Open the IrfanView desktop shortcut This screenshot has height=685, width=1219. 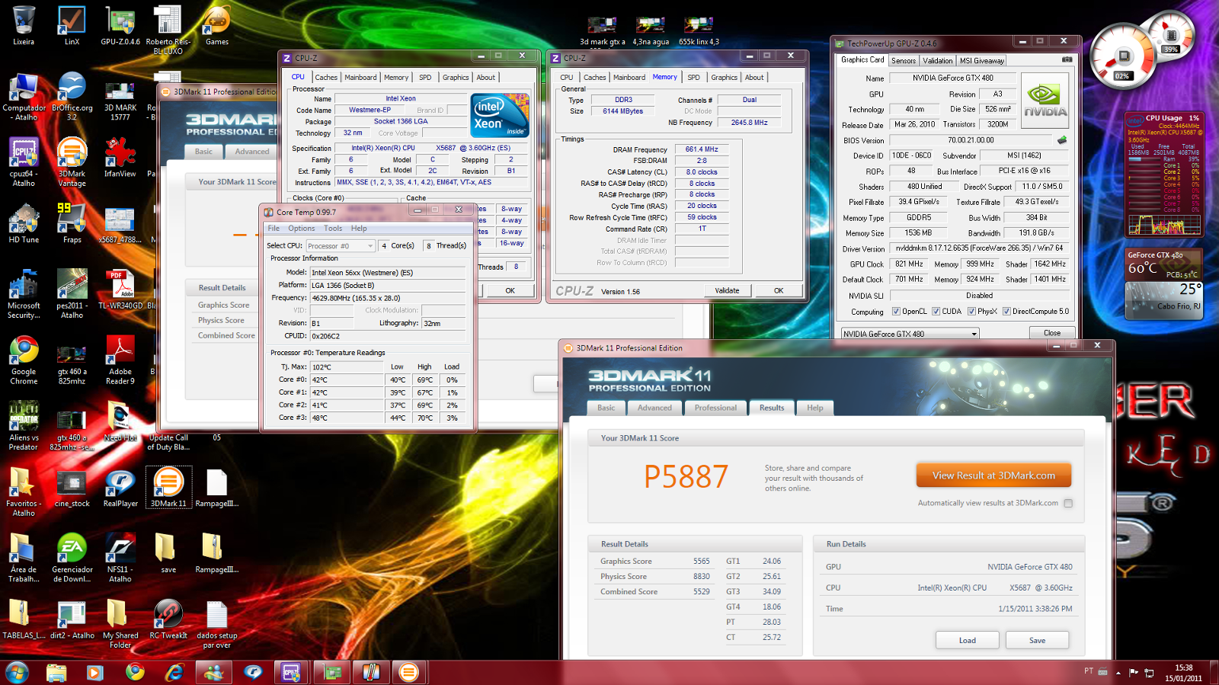tap(120, 158)
